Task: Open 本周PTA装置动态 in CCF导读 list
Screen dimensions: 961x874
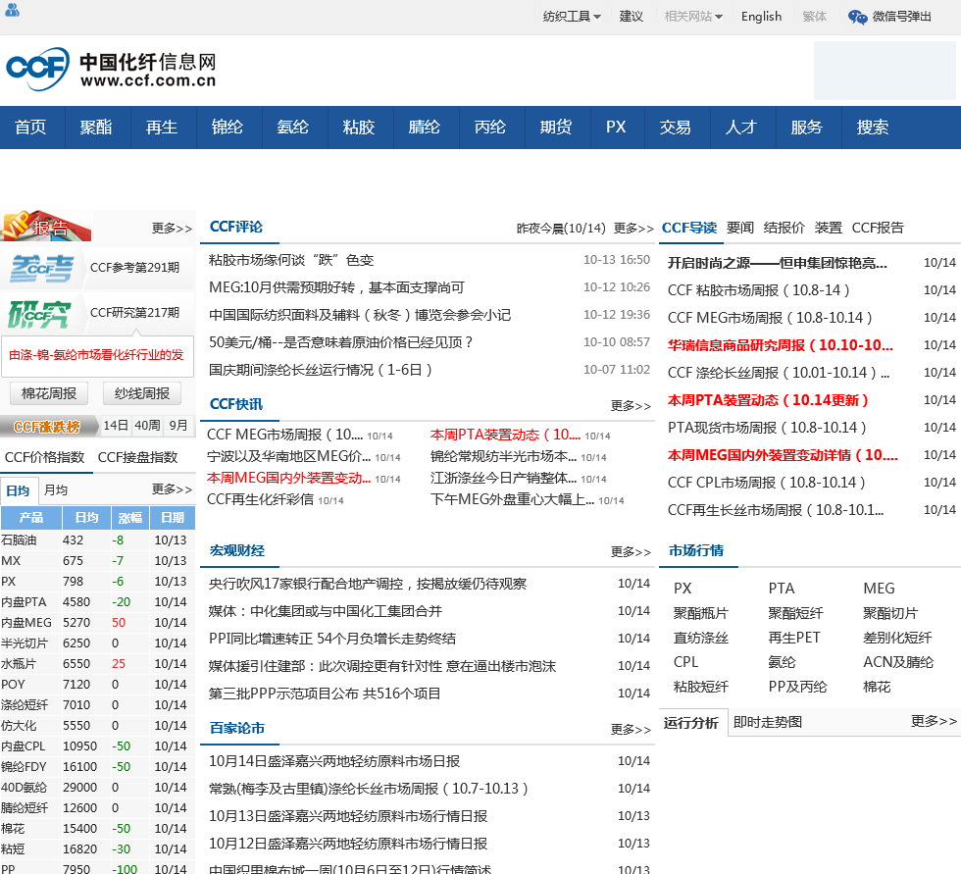Action: 768,400
